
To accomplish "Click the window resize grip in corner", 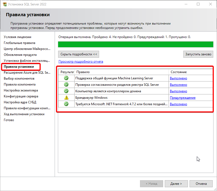I will click(215, 189).
